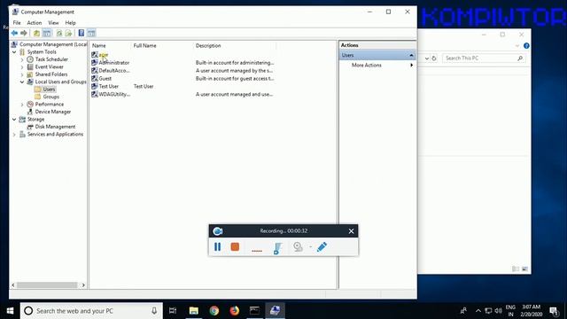Stop the recording with the orange square
This screenshot has width=567, height=319.
click(x=235, y=246)
